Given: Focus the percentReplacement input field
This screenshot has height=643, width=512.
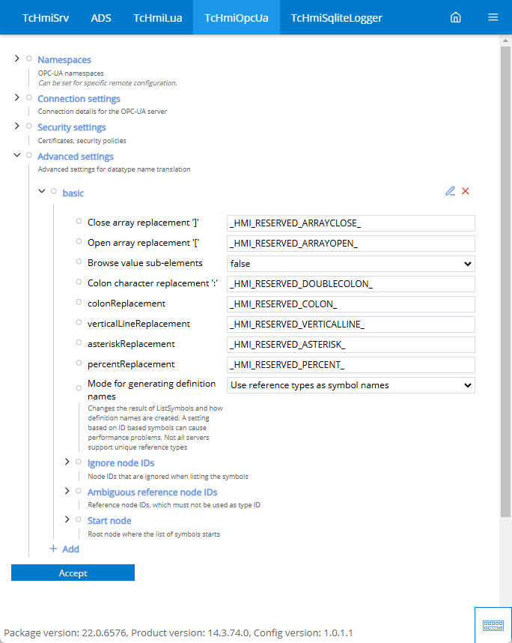Looking at the screenshot, I should click(x=351, y=365).
